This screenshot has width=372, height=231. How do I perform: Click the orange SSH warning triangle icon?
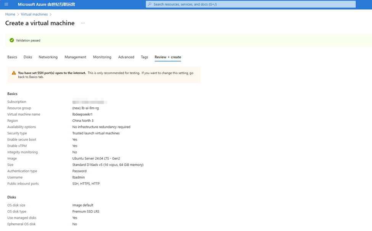[x=14, y=73]
